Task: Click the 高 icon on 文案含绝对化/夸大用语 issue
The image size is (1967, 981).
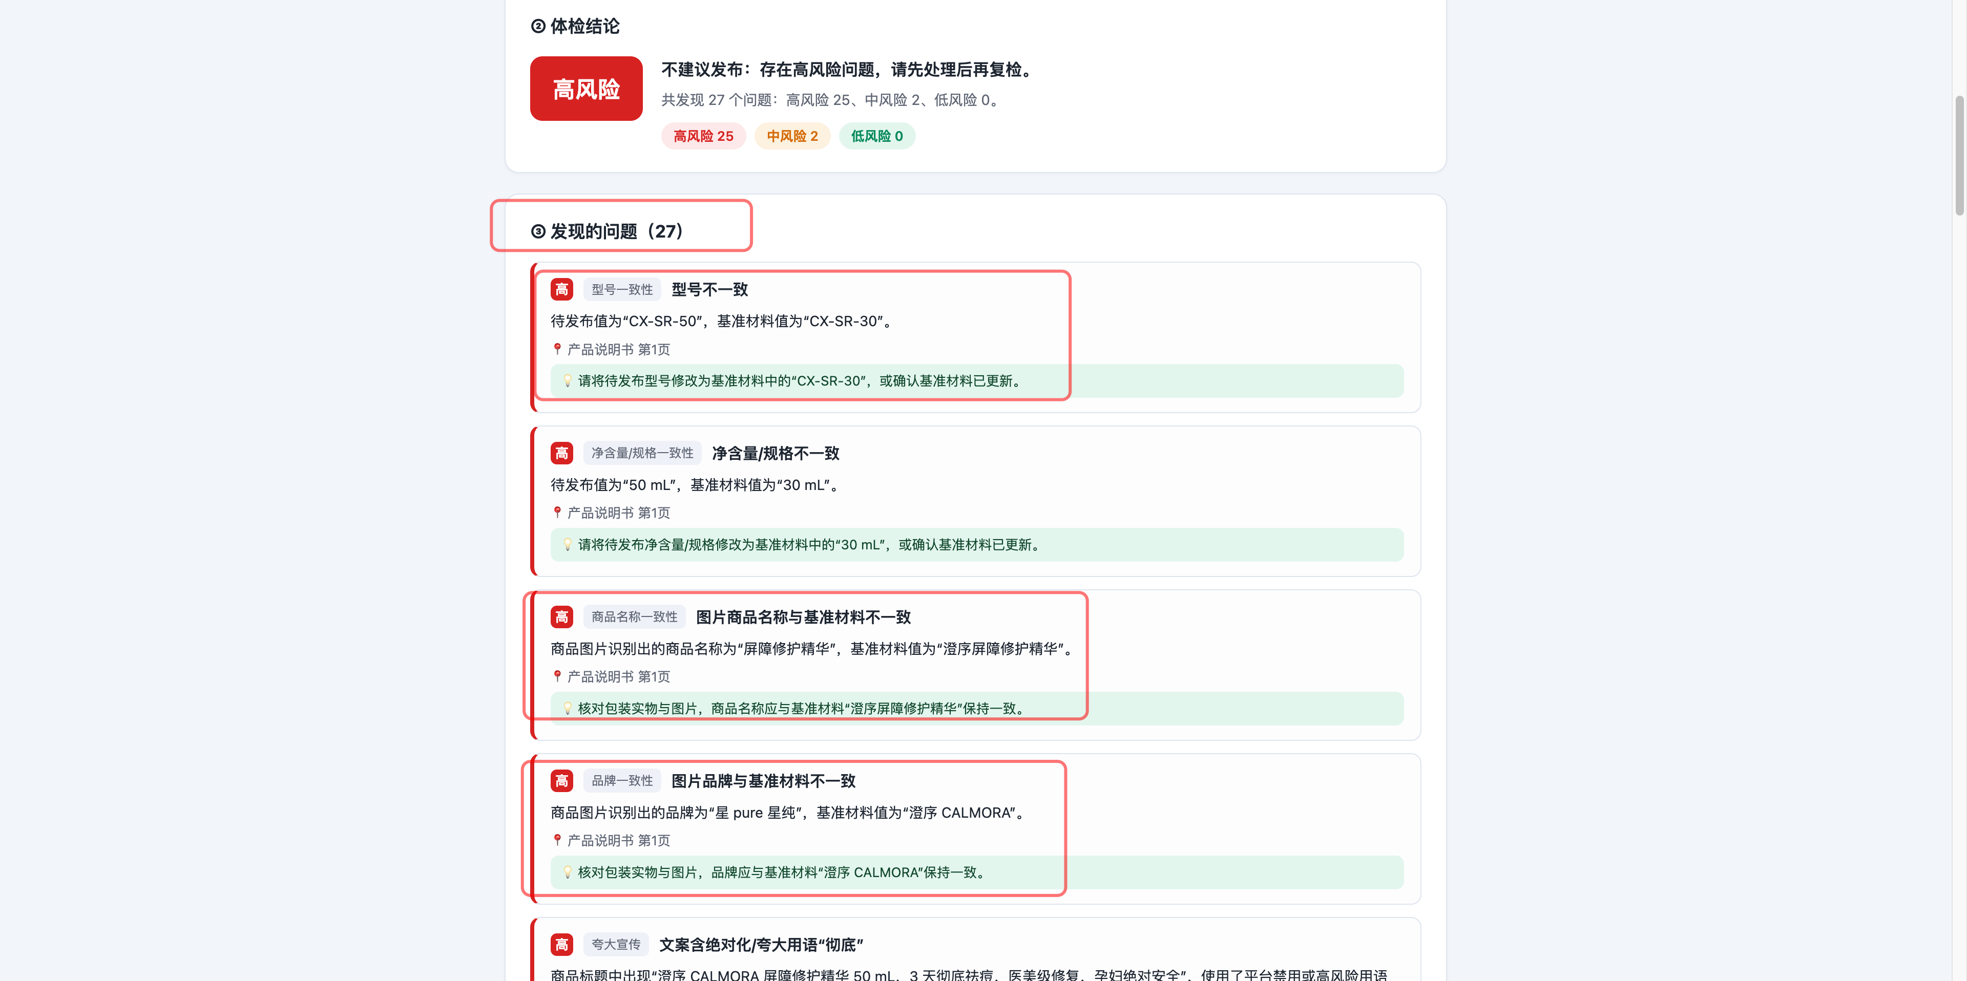Action: click(561, 944)
